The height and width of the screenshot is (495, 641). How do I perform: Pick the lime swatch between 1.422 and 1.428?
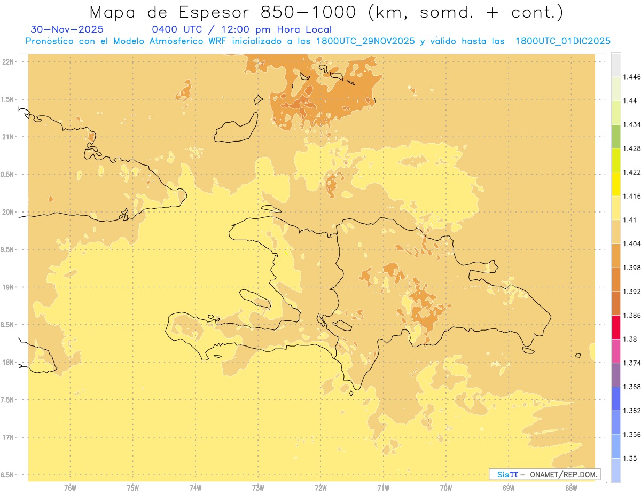(x=616, y=160)
